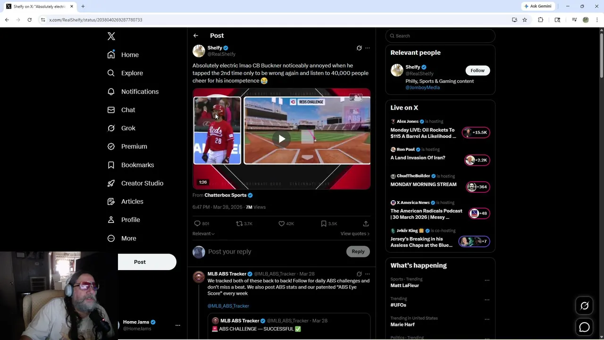Screen dimensions: 604x340
Task: Open the browser three-dot menu
Action: click(597, 20)
